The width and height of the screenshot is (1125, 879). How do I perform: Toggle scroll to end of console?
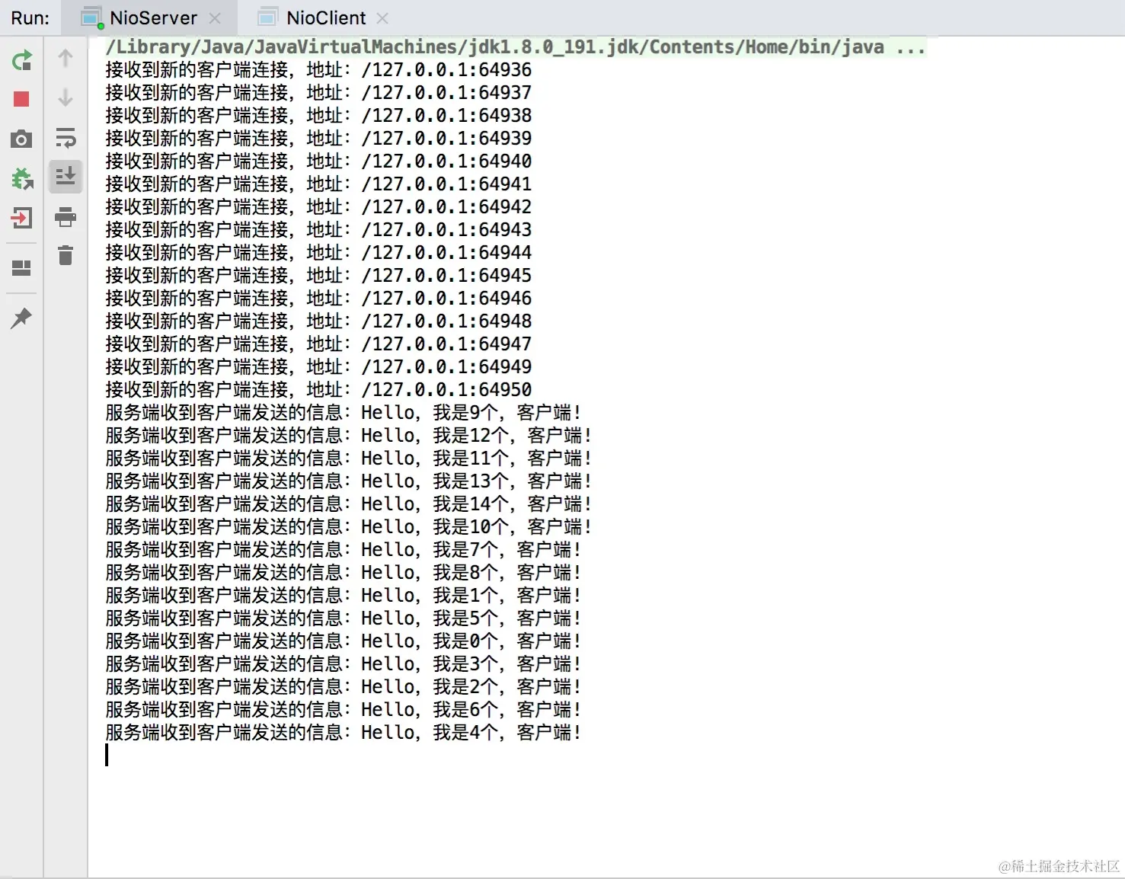click(x=66, y=177)
